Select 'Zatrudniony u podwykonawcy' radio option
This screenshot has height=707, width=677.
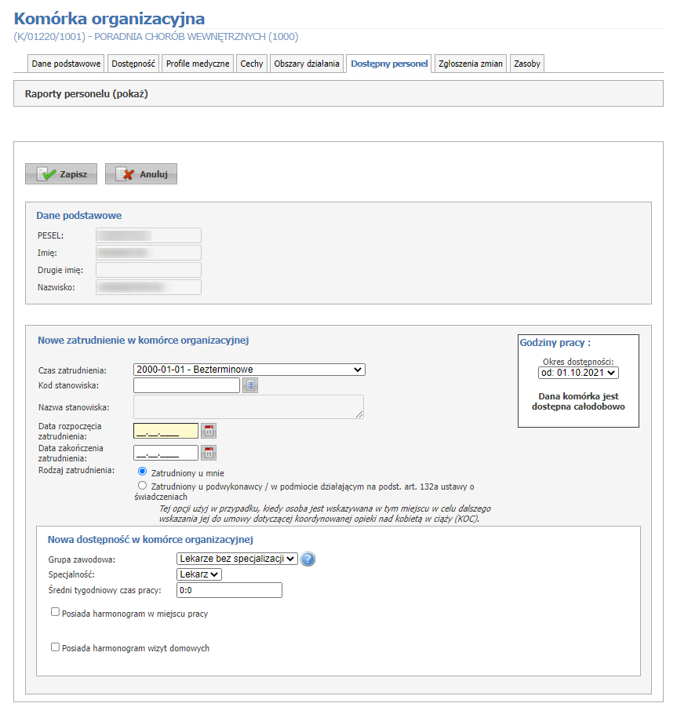click(142, 486)
